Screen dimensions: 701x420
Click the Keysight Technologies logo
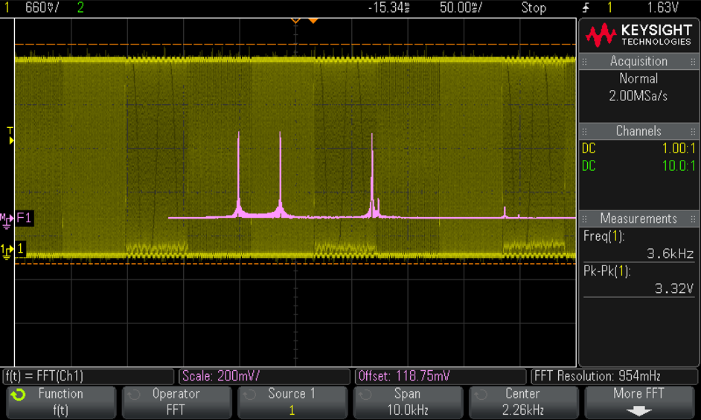tap(638, 35)
